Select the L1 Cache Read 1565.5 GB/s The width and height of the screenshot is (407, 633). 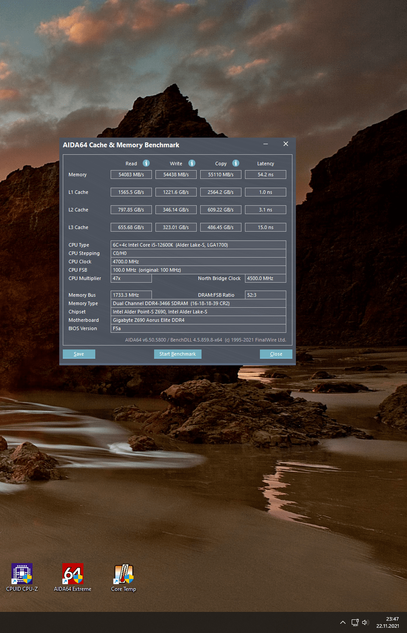[x=131, y=192]
